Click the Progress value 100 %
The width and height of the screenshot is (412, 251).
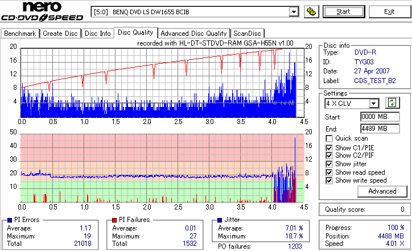396,228
